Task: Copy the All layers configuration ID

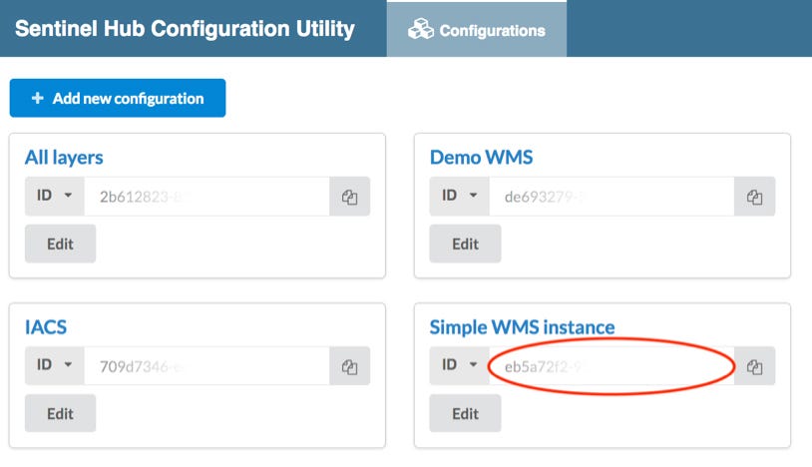Action: 349,197
